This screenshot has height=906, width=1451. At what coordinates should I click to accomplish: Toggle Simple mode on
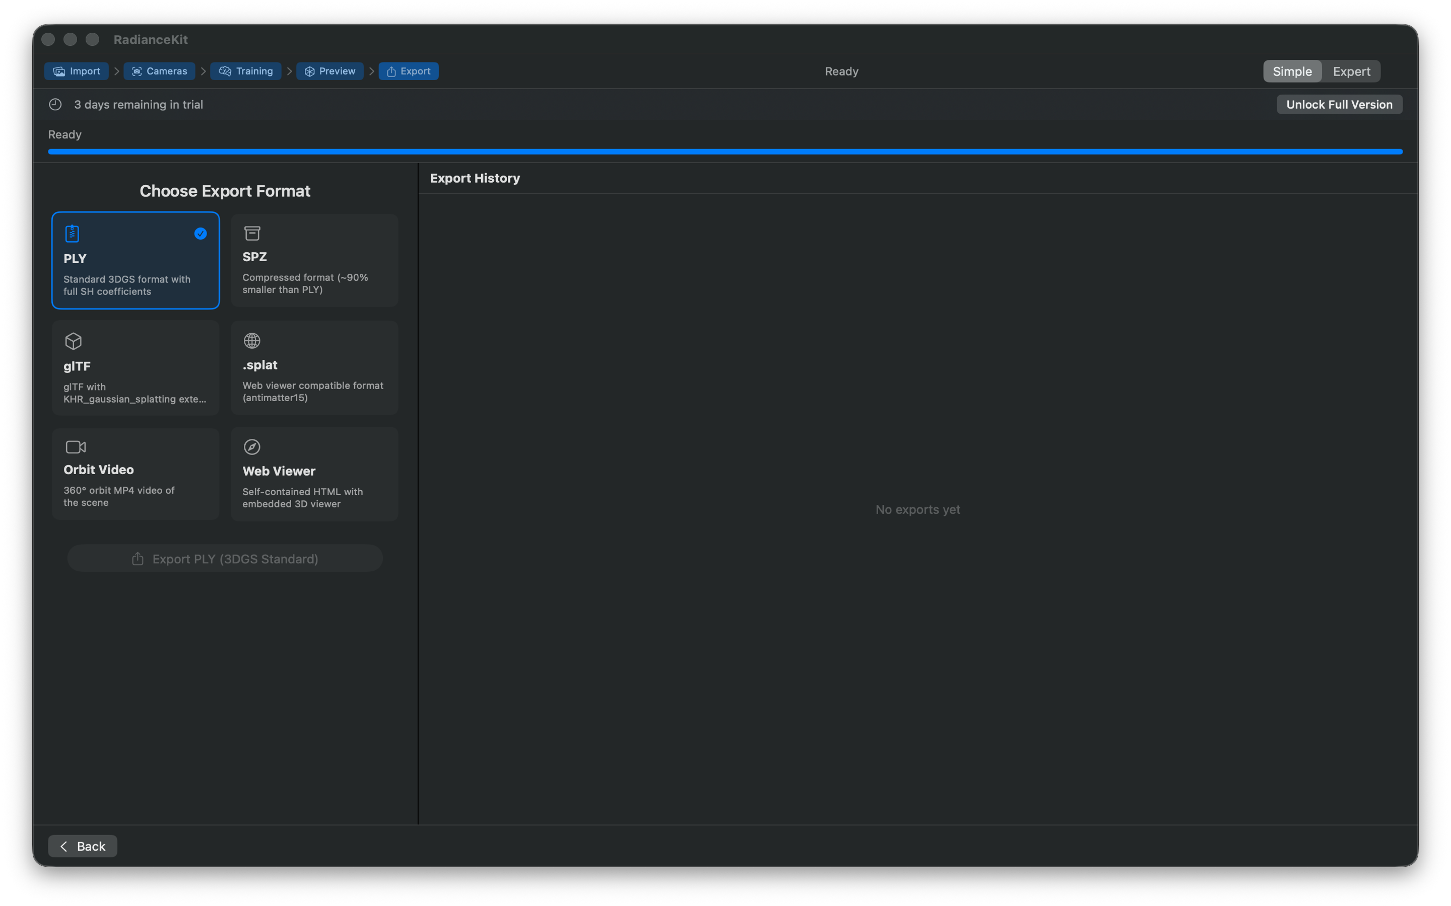[x=1291, y=70]
